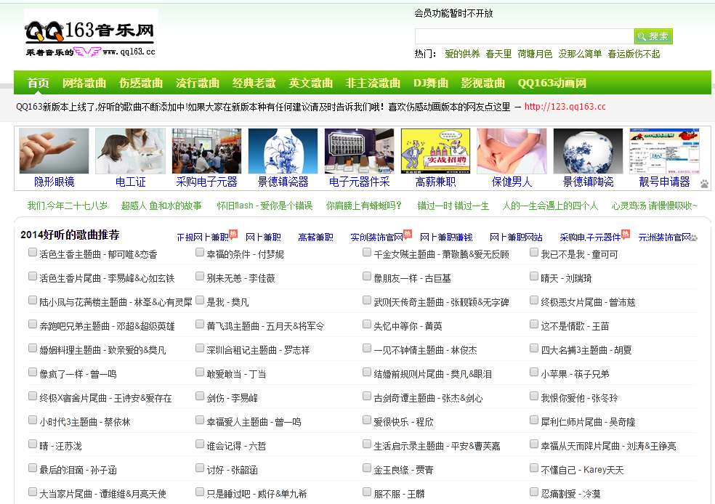Check 活色生香主题曲 - 郁可唯&恋香 checkbox
Viewport: 715px width, 504px height.
(33, 252)
